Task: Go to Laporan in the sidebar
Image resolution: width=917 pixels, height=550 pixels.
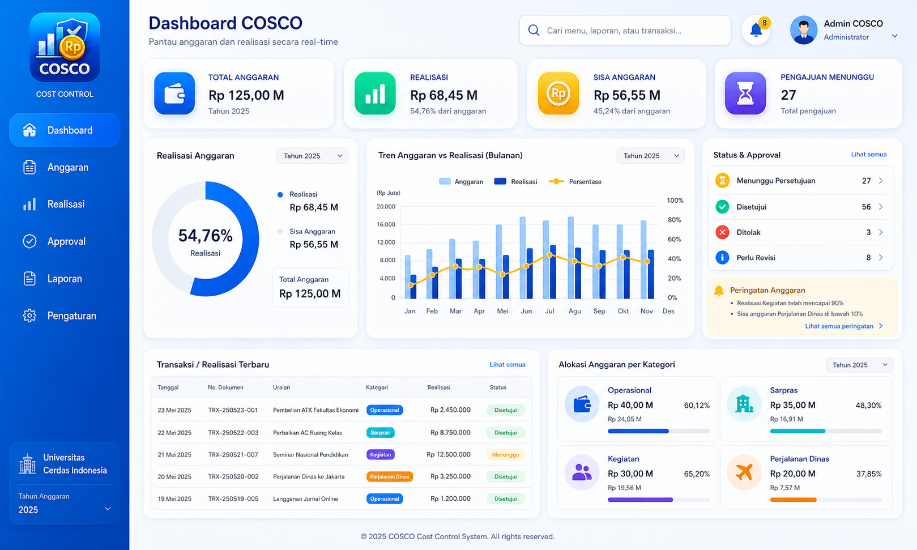Action: pos(65,279)
